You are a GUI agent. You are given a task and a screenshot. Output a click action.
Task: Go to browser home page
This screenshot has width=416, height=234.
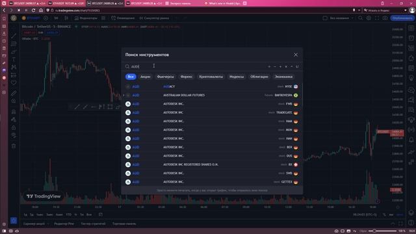click(x=41, y=10)
